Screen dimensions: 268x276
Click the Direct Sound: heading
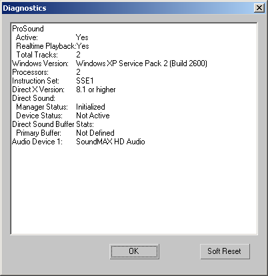point(33,98)
